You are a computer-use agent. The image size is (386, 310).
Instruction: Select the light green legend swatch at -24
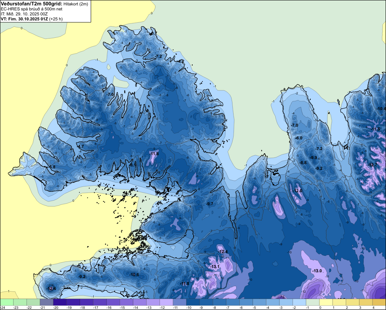pos(7,302)
